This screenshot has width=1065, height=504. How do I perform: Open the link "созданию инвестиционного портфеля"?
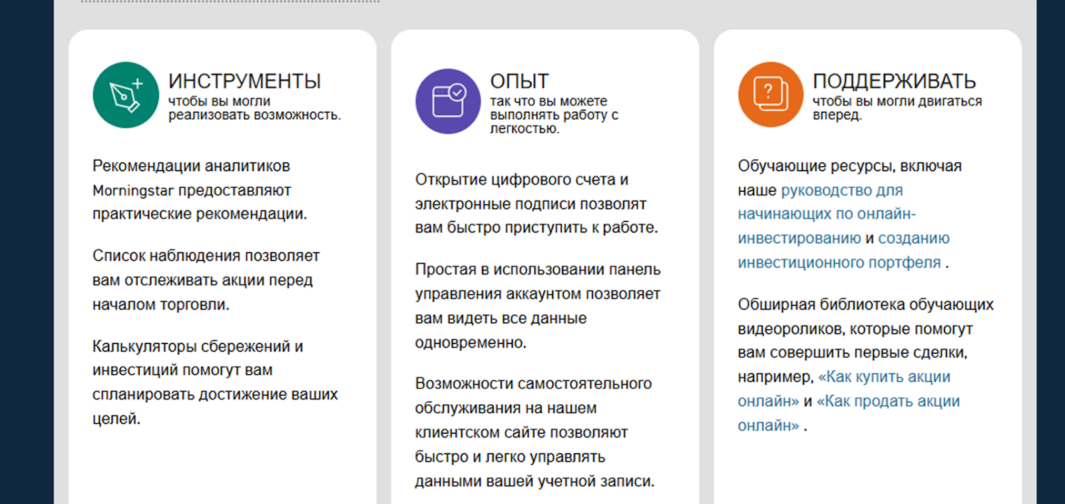coord(844,250)
